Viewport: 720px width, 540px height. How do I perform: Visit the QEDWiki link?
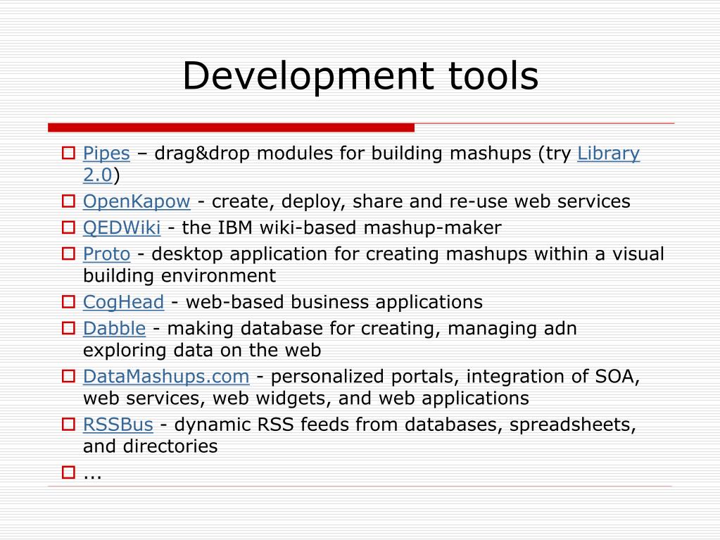122,227
